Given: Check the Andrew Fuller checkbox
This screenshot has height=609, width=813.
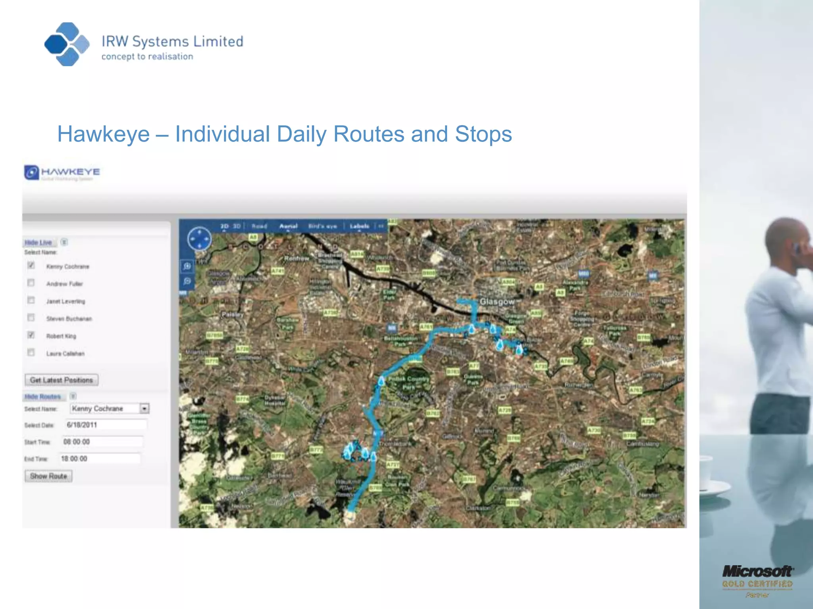Looking at the screenshot, I should click(x=31, y=283).
